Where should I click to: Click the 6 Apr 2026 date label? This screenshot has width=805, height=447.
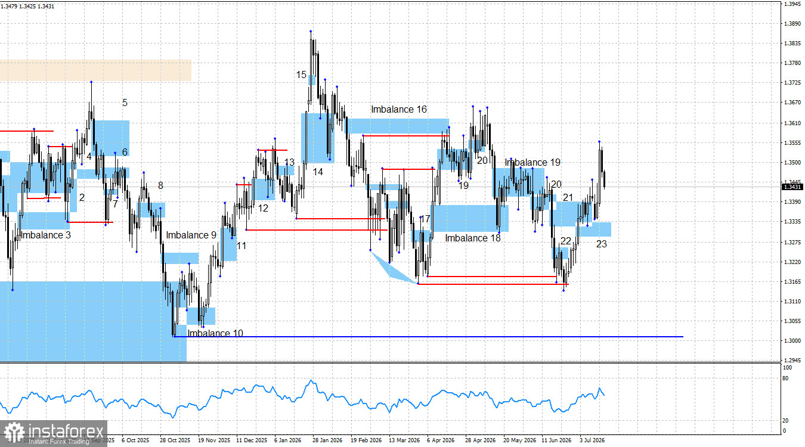click(440, 440)
